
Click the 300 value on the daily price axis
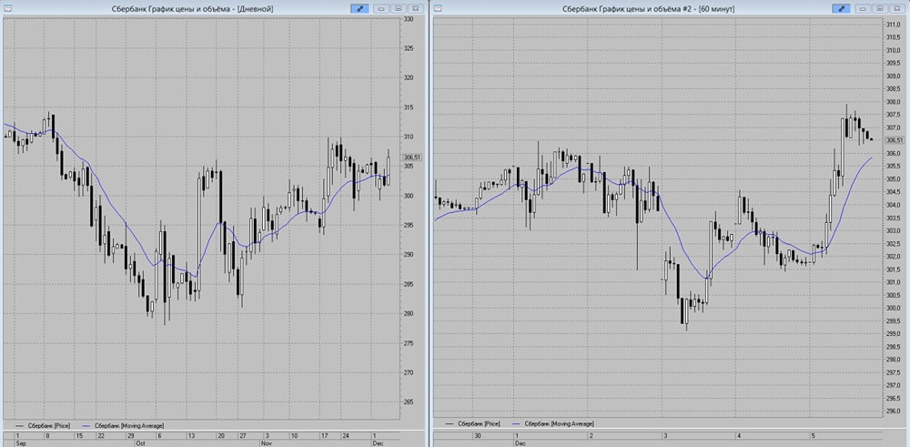[x=408, y=197]
